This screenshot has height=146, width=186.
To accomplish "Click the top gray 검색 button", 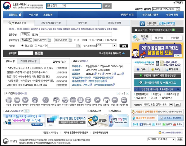I will pyautogui.click(x=107, y=6).
